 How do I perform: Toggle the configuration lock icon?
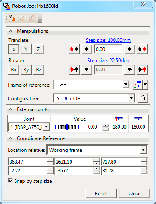[x=143, y=98]
